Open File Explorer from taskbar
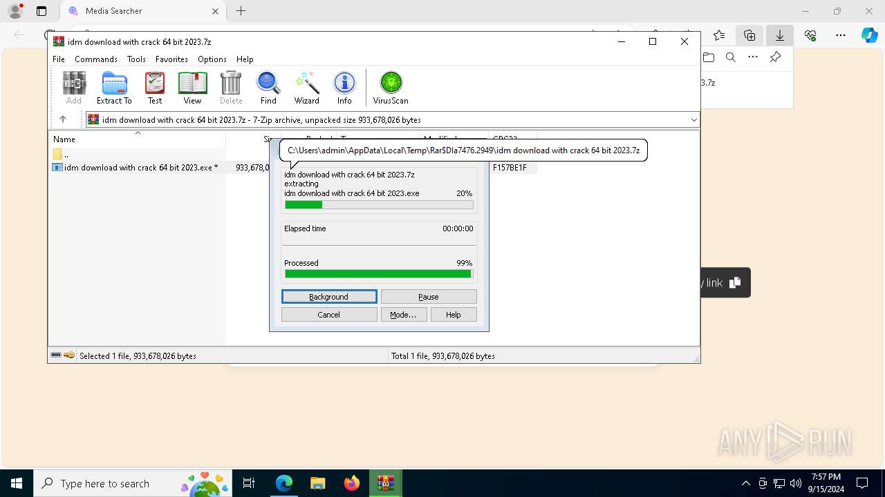The width and height of the screenshot is (885, 497). point(317,483)
